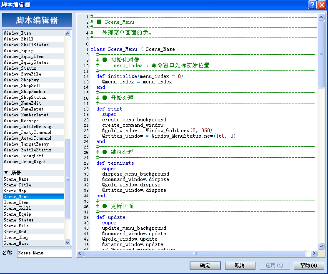This screenshot has height=274, width=328.
Task: Open the help question mark button in title bar
Action: tap(312, 5)
